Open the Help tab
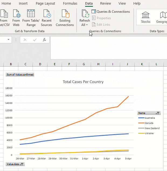 click(x=137, y=3)
